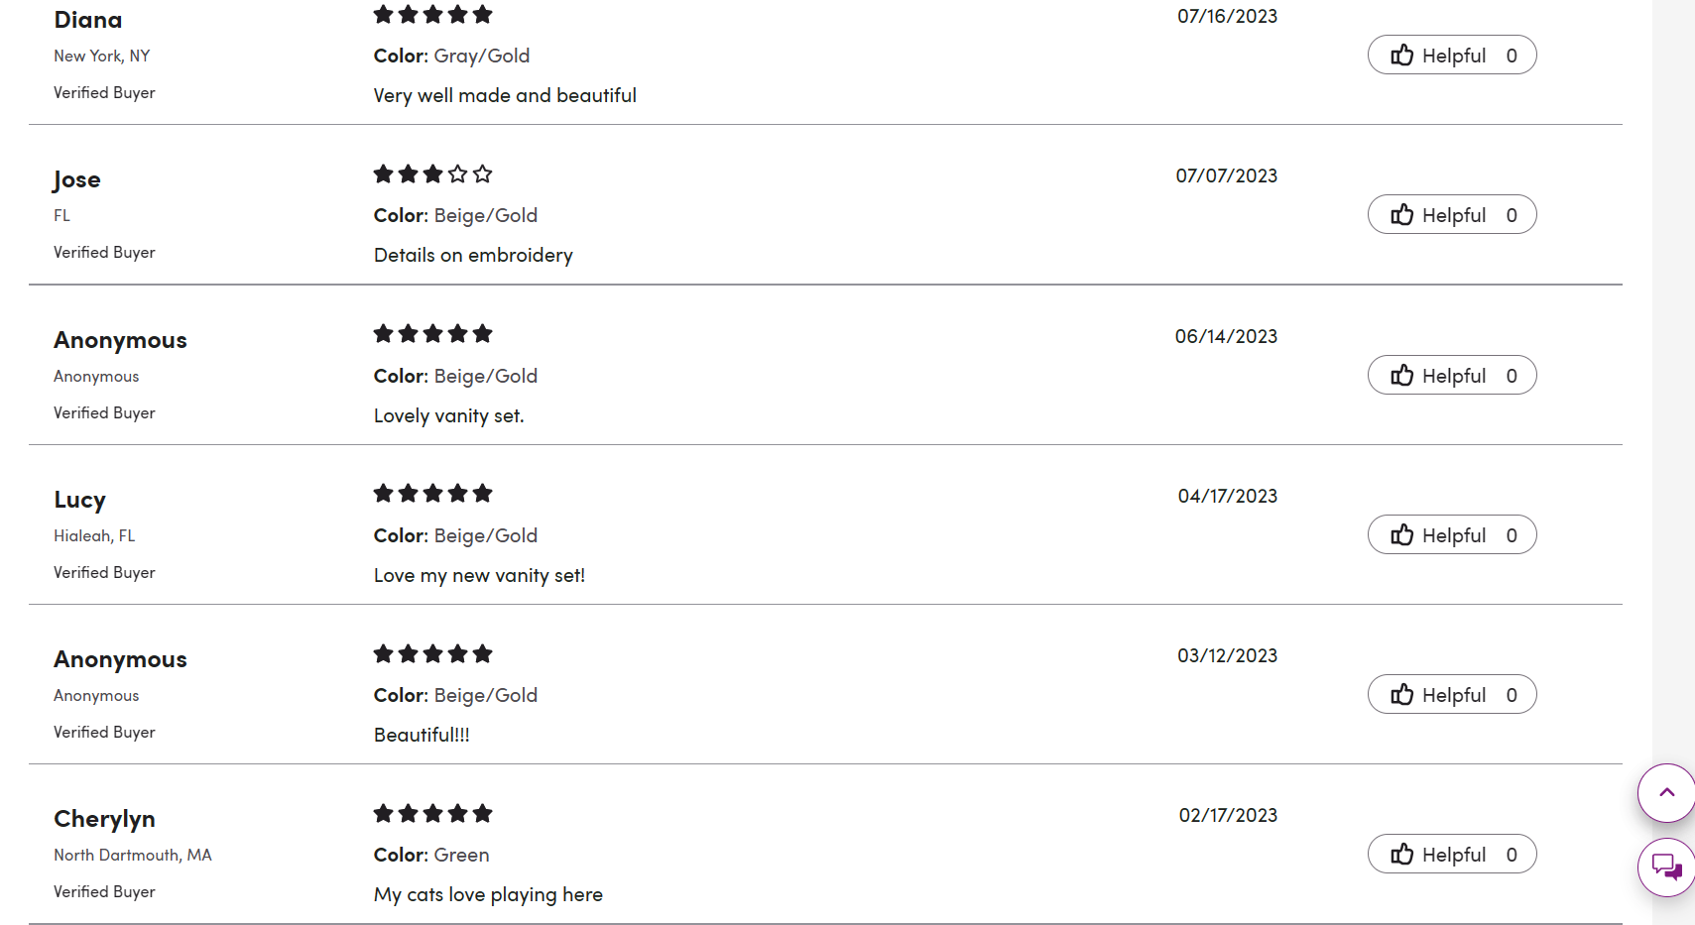Open the live chat bubble icon

click(1666, 867)
